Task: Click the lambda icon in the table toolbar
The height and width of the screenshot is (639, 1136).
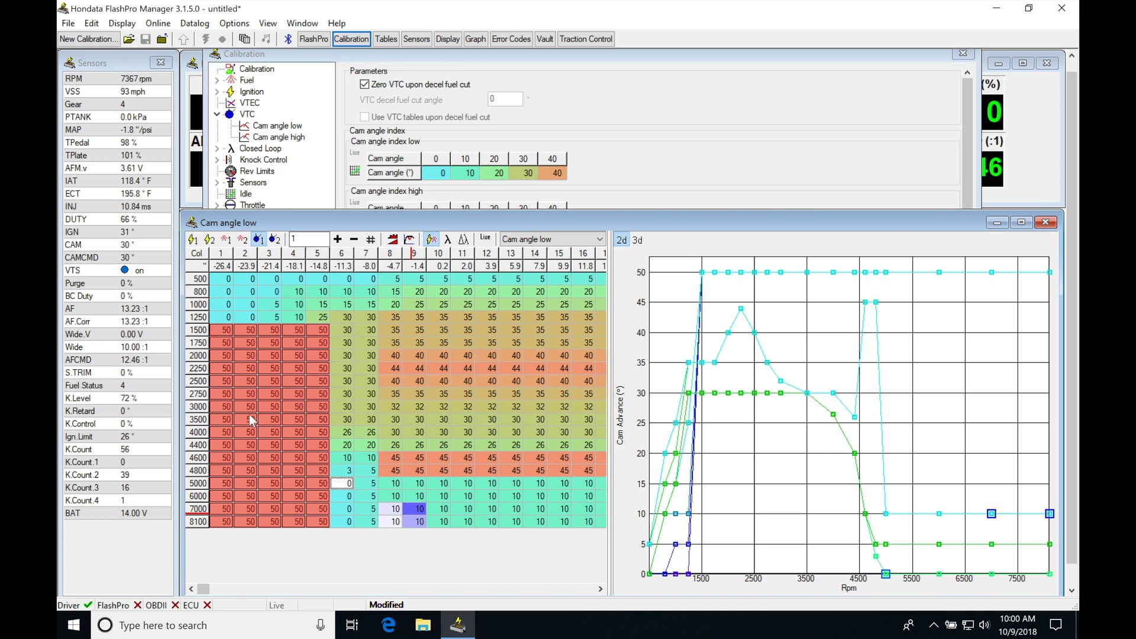Action: tap(448, 239)
